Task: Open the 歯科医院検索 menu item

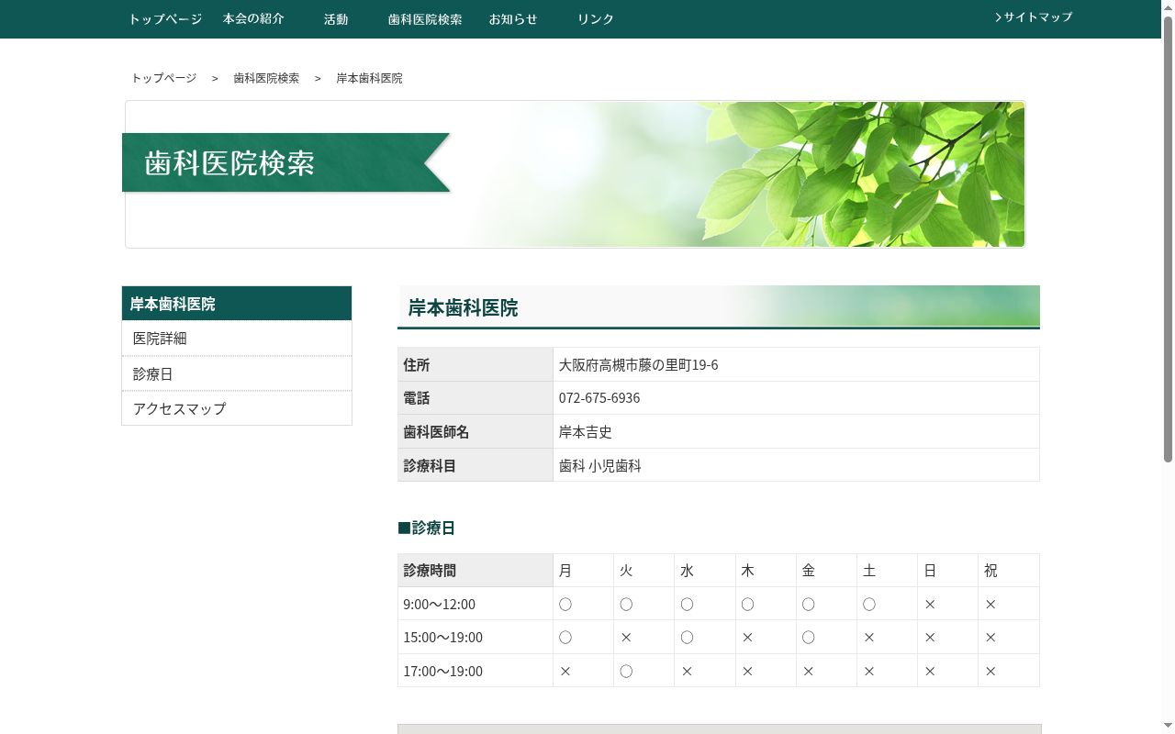Action: coord(425,19)
